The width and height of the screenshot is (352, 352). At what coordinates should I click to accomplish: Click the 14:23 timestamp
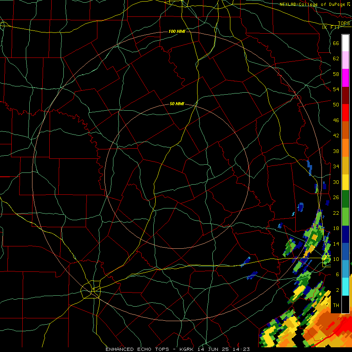242,349
